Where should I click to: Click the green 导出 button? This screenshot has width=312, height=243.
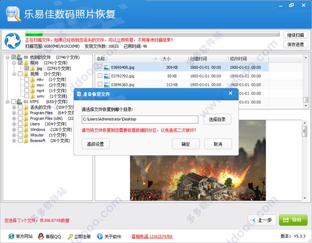(x=293, y=220)
